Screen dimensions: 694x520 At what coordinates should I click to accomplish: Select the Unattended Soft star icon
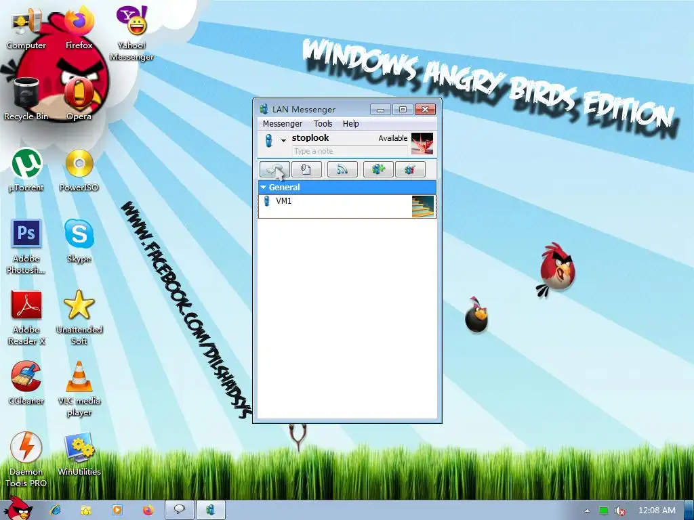79,318
